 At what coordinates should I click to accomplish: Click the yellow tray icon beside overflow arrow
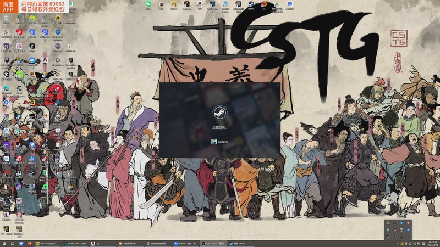point(402,244)
